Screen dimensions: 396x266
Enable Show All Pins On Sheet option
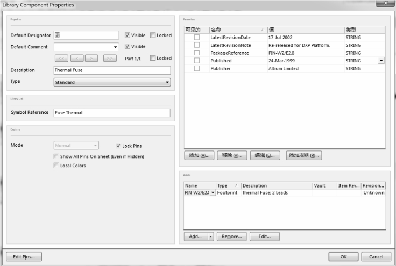point(56,156)
